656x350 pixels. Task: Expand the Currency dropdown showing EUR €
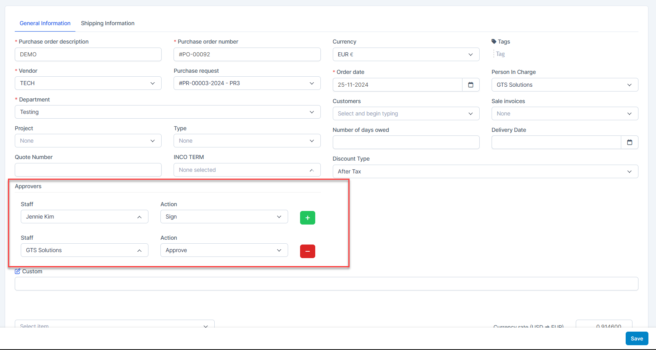(405, 54)
